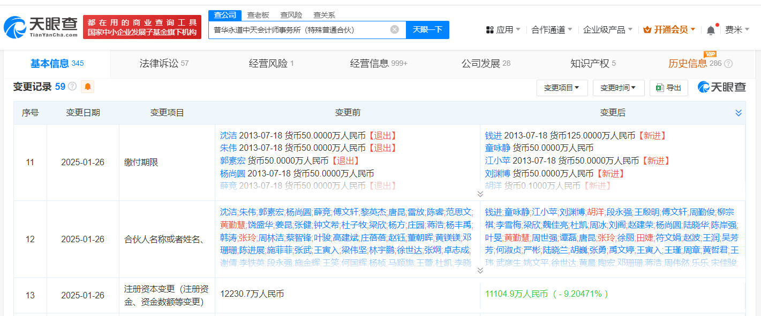Click the 应用 grid icon
The width and height of the screenshot is (761, 316).
(x=489, y=30)
